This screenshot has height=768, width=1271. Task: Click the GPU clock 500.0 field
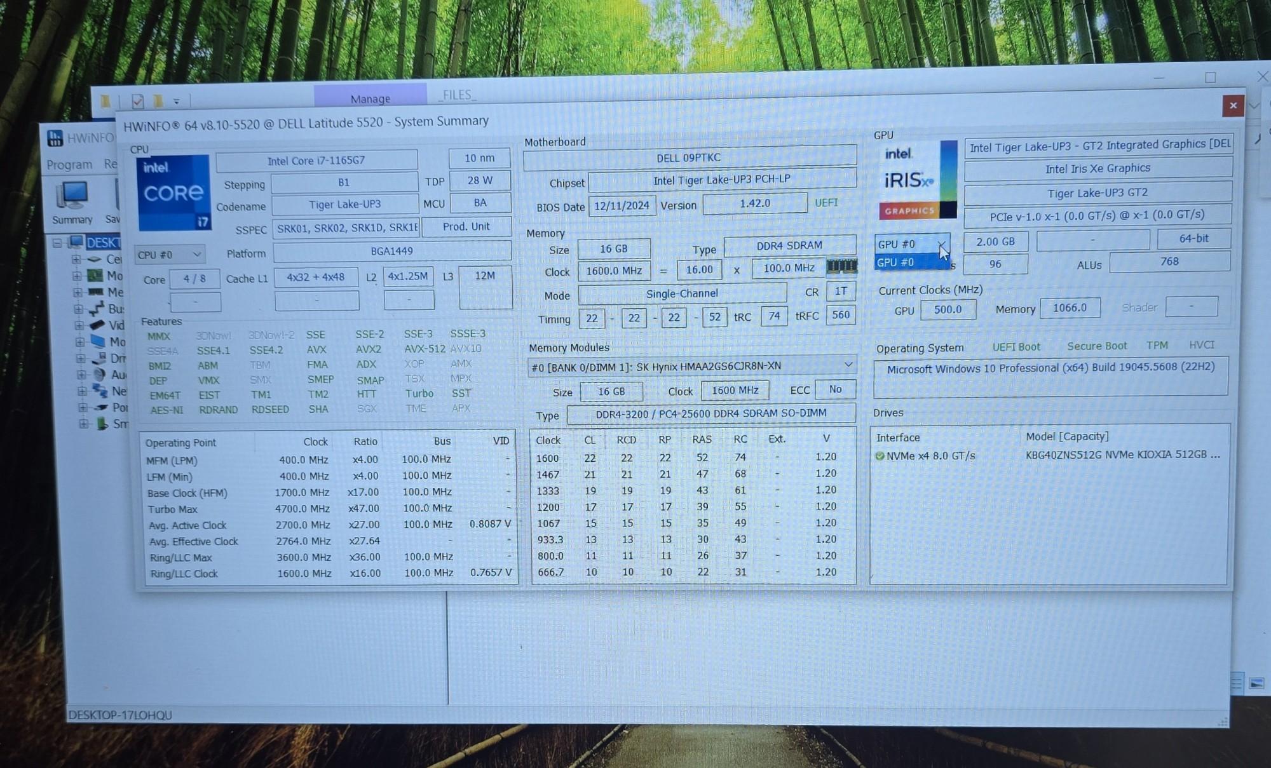948,309
